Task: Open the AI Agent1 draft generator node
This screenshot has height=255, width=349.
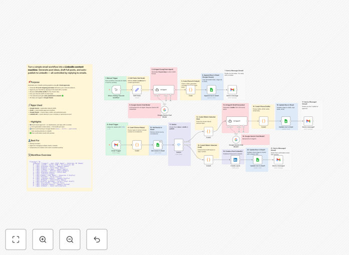Action: 237,121
